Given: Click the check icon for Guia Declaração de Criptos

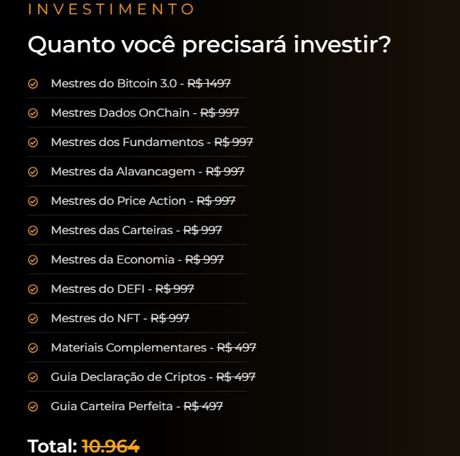Looking at the screenshot, I should click(x=33, y=377).
